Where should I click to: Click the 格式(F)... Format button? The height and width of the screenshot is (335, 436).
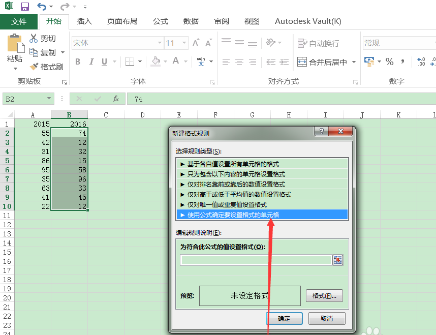324,296
